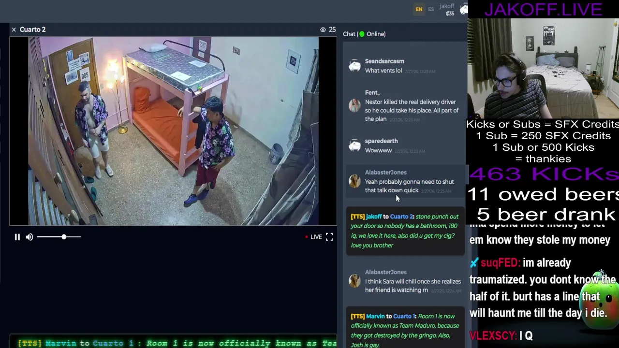
Task: Switch the site language to ES
Action: (x=431, y=9)
